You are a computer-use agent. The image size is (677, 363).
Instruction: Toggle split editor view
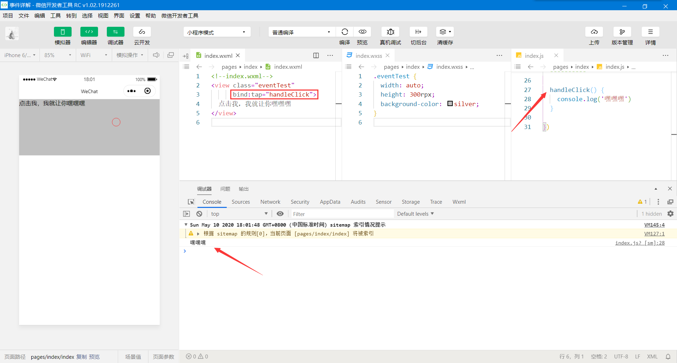[x=316, y=55]
